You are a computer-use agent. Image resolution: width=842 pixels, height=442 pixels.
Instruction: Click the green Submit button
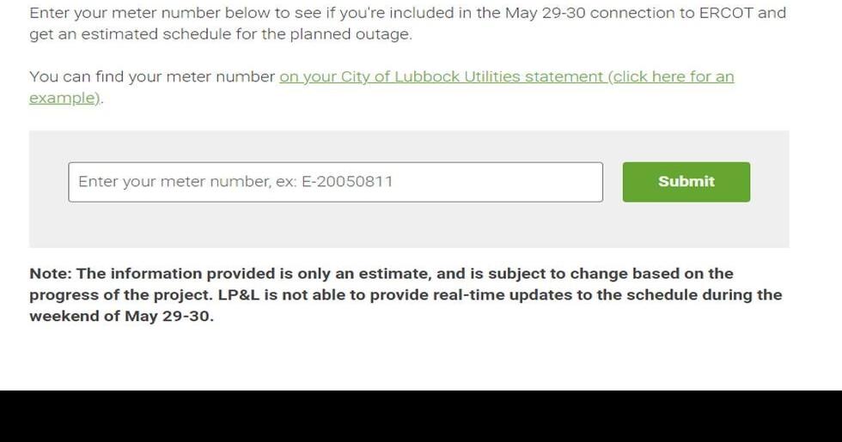[x=686, y=182]
